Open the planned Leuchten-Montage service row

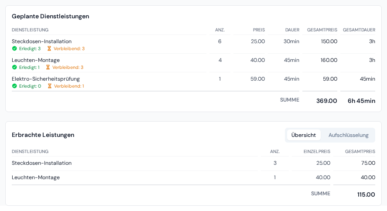click(x=194, y=63)
